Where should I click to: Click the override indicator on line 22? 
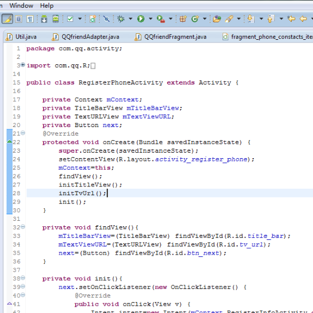click(9, 142)
